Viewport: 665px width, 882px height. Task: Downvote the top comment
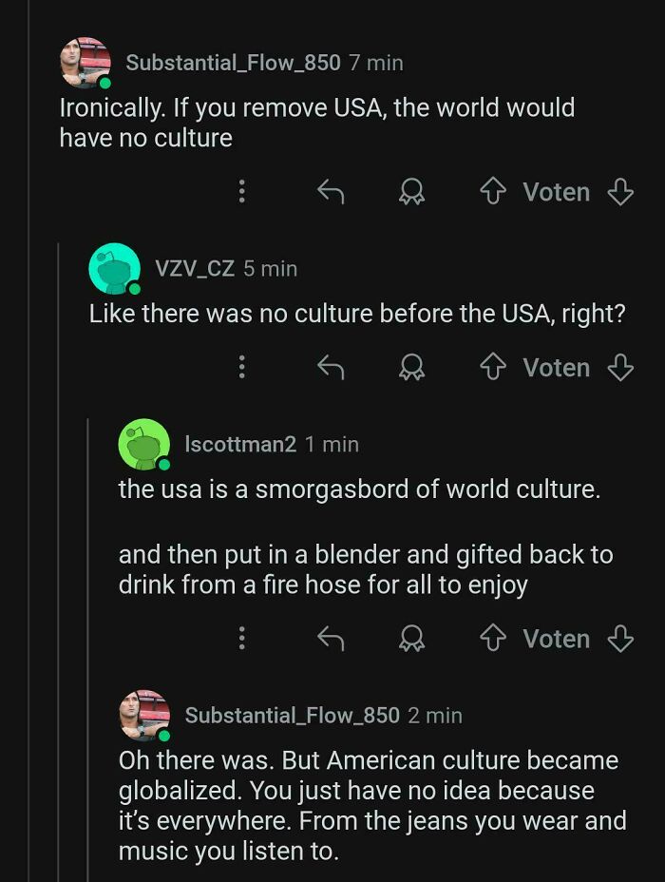point(619,192)
